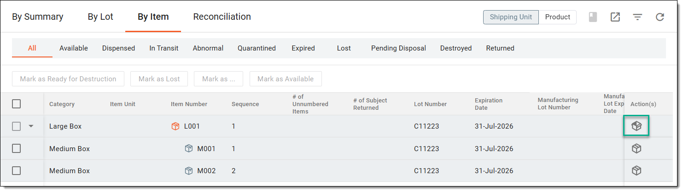Image resolution: width=683 pixels, height=192 pixels.
Task: Click the box action icon in M001 row
Action: point(636,148)
